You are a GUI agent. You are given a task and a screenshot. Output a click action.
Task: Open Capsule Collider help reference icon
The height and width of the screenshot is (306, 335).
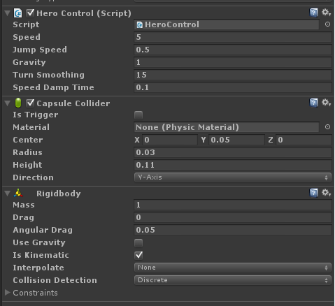click(x=313, y=103)
